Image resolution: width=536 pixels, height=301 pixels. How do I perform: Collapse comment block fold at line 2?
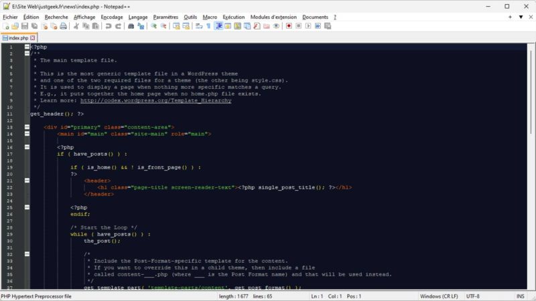click(x=27, y=54)
